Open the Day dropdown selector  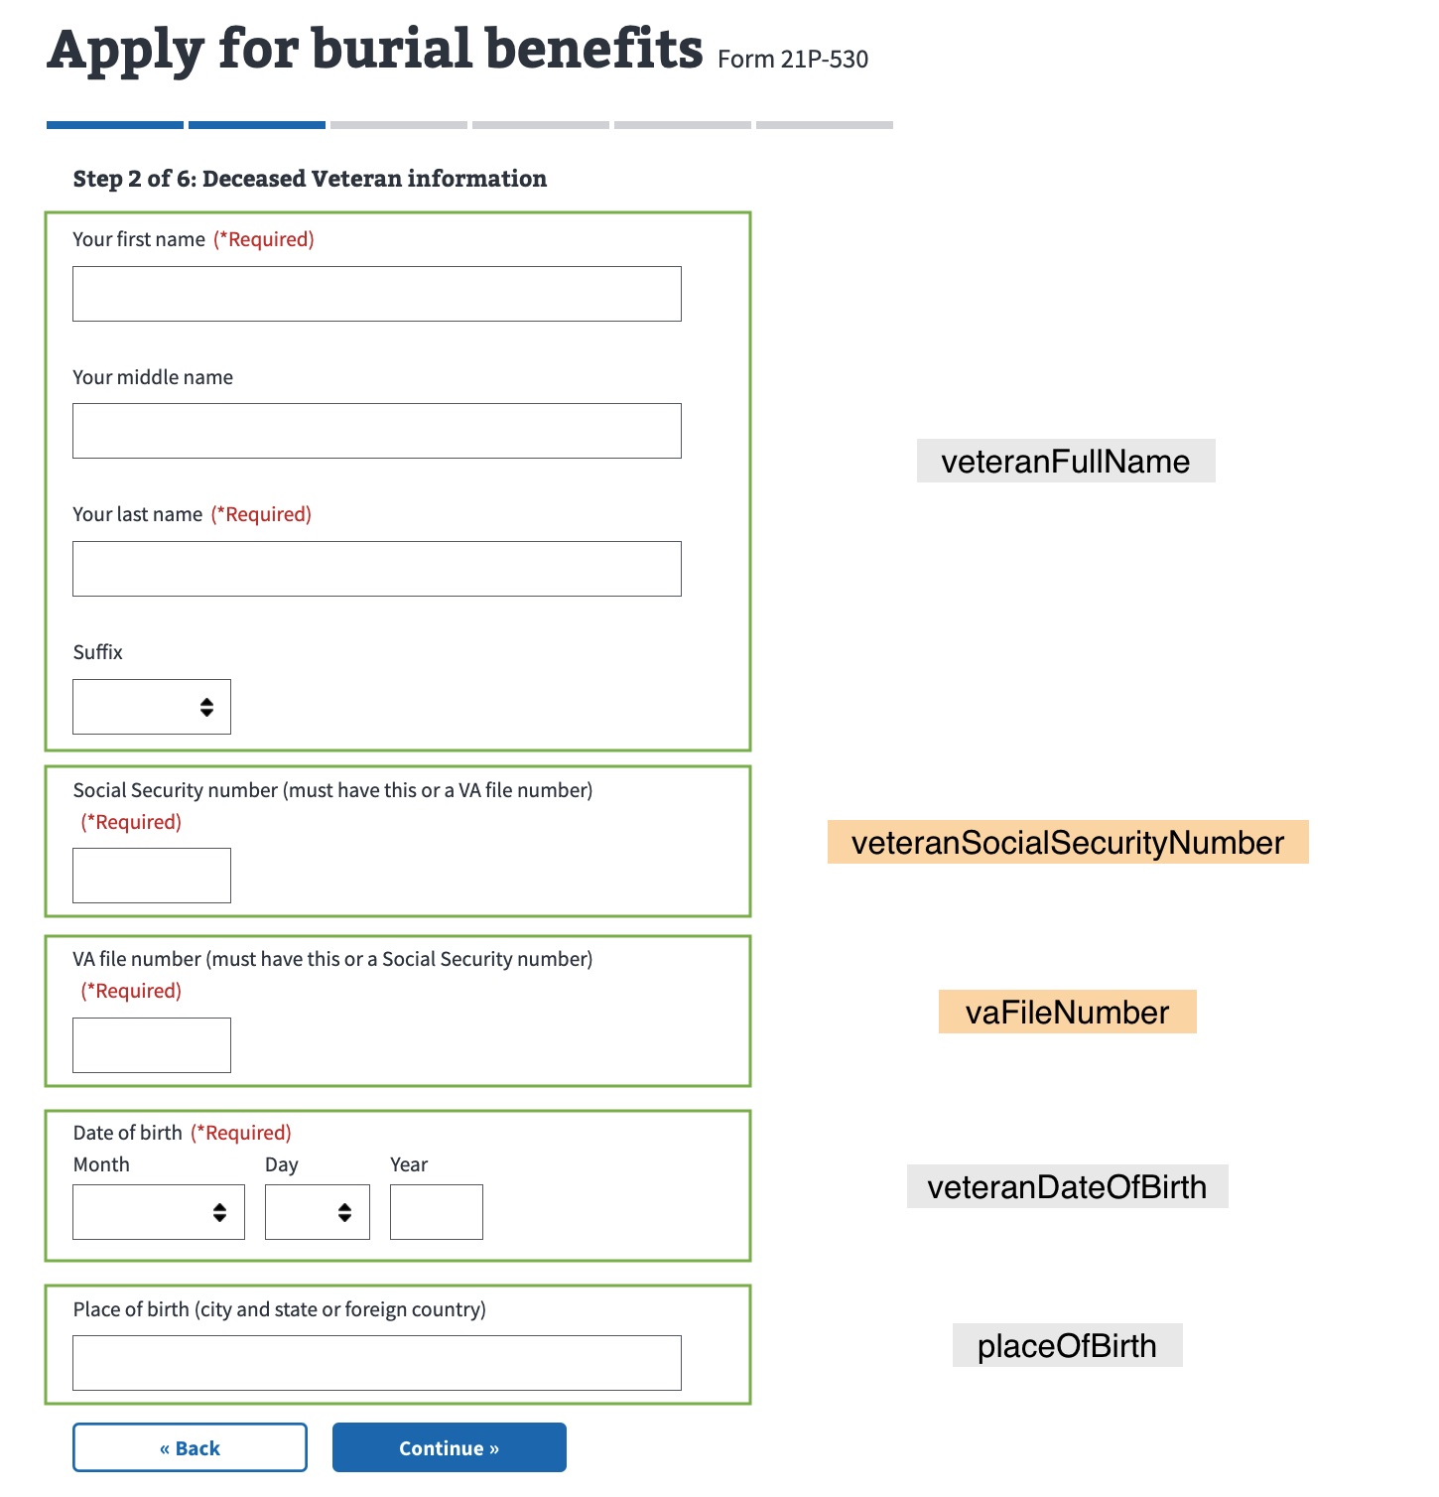(317, 1212)
